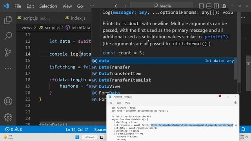Open the Search view in activity bar
The width and height of the screenshot is (251, 141).
pos(8,36)
